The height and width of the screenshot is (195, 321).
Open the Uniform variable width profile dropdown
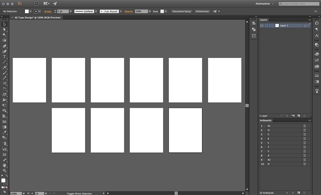click(x=96, y=11)
